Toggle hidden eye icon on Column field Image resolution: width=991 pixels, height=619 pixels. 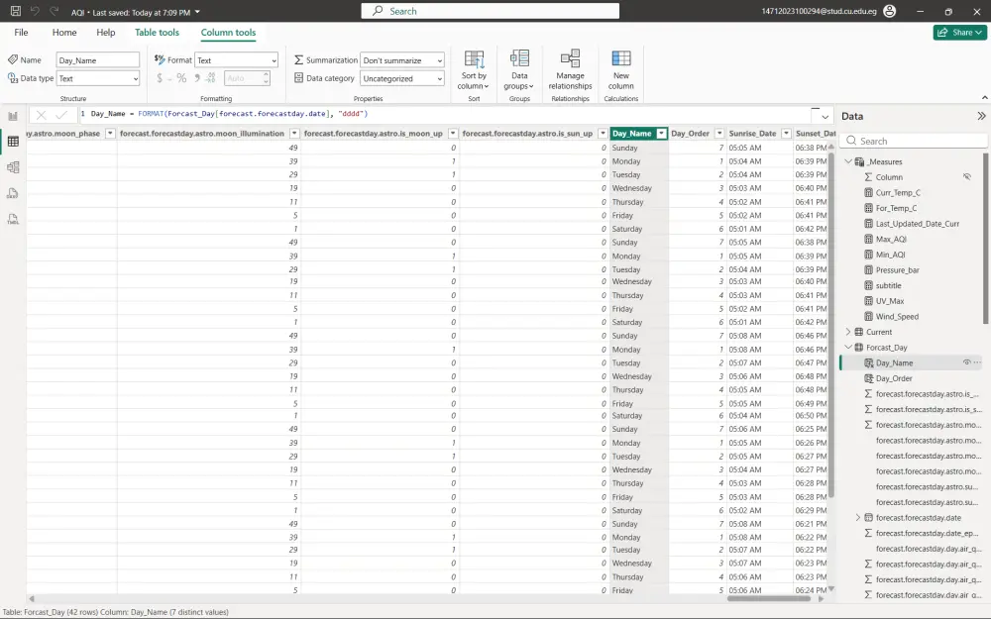pyautogui.click(x=967, y=177)
